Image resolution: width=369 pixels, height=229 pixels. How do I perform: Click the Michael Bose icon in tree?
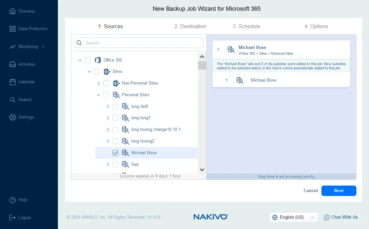click(x=125, y=153)
